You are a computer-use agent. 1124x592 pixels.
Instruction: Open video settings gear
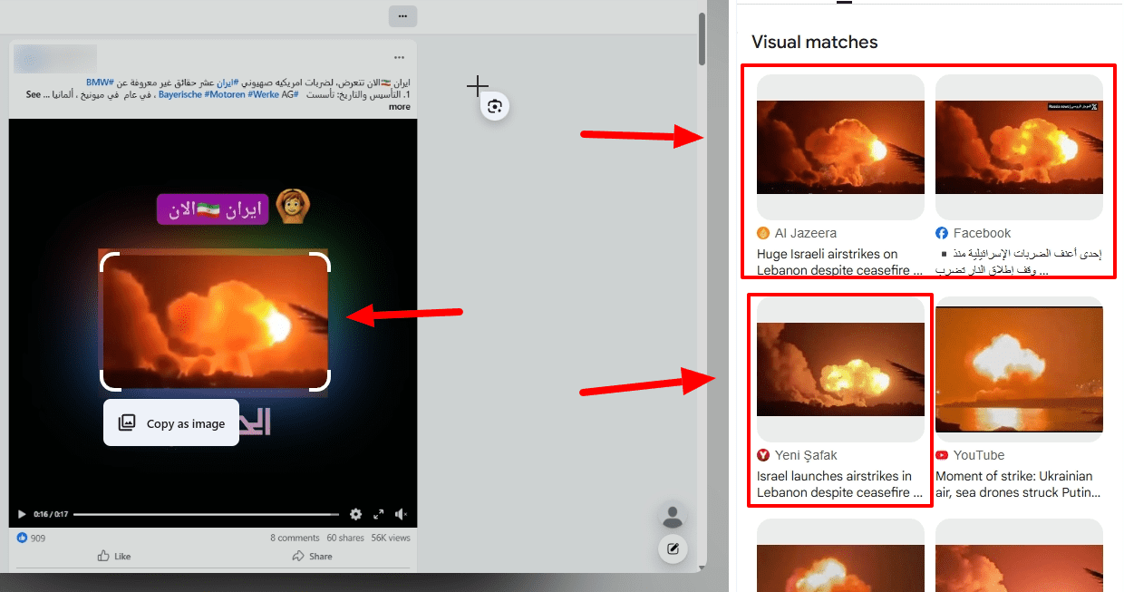(355, 514)
